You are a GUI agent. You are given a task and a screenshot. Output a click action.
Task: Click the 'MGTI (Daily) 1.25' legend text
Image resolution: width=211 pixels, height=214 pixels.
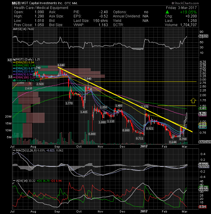point(28,60)
